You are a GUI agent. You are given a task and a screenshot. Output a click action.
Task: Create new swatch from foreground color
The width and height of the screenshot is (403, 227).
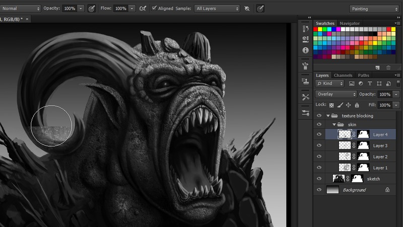pos(377,67)
